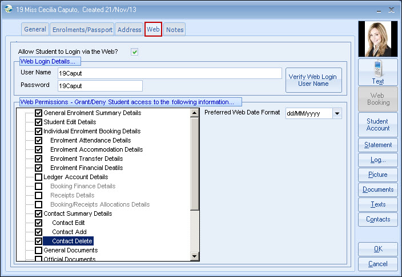Open the Contacts button
The width and height of the screenshot is (402, 277).
point(377,219)
